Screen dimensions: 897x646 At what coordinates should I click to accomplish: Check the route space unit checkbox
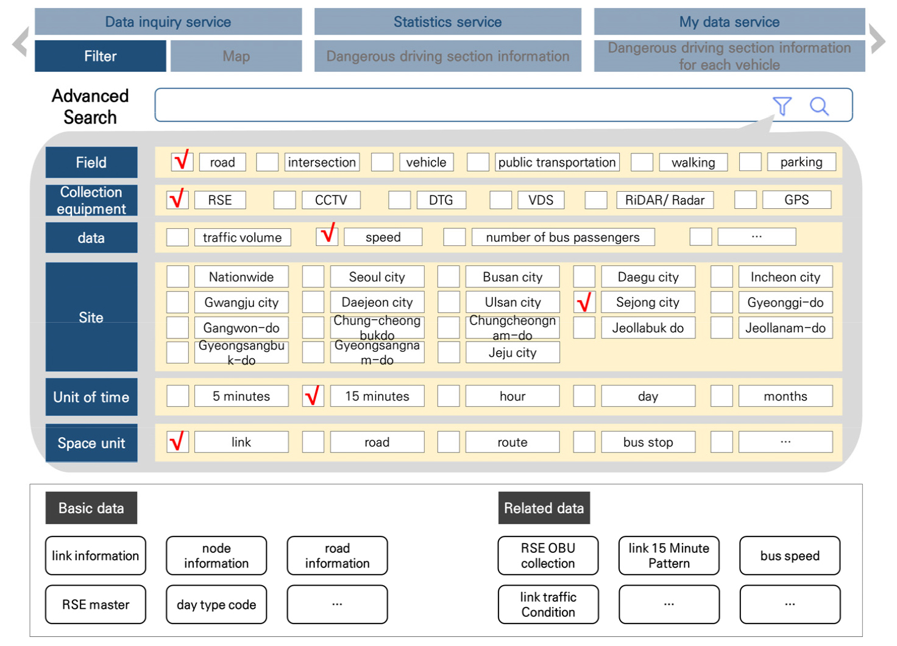pos(448,442)
